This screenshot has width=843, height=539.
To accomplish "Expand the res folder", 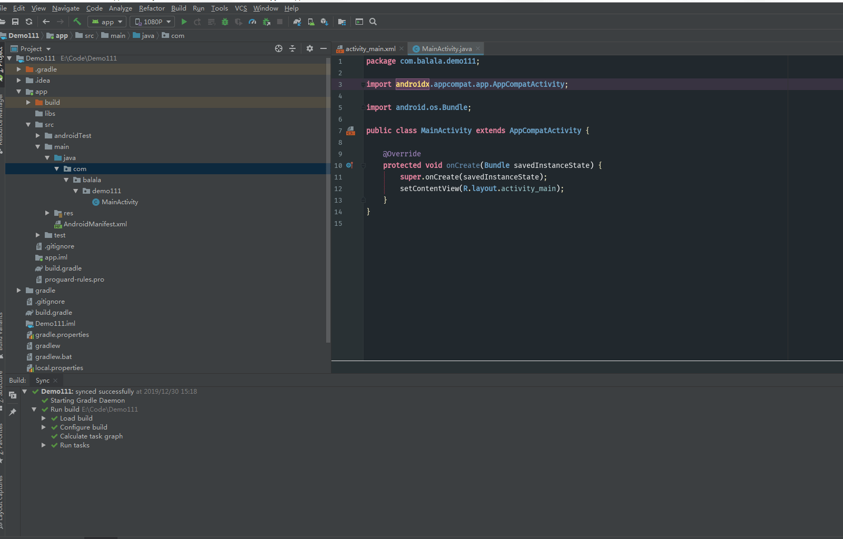I will pos(47,213).
